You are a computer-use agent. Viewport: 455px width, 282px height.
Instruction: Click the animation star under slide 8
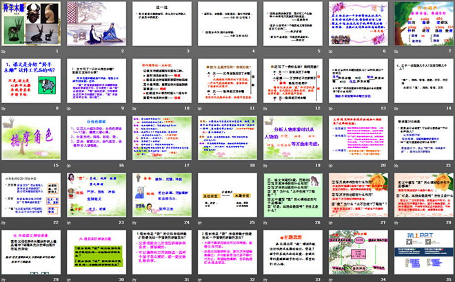pos(3,109)
